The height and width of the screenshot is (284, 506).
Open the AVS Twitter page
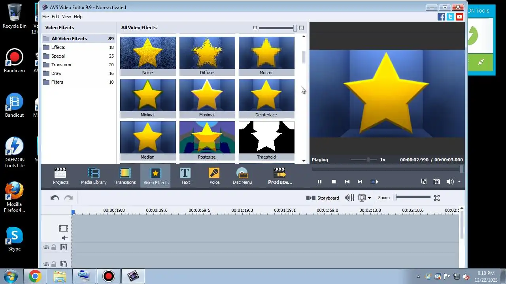click(450, 17)
